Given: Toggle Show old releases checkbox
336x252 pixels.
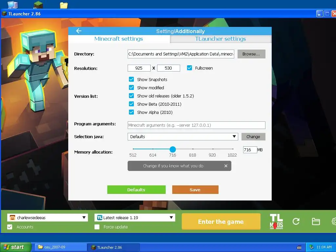Looking at the screenshot, I should click(x=131, y=96).
